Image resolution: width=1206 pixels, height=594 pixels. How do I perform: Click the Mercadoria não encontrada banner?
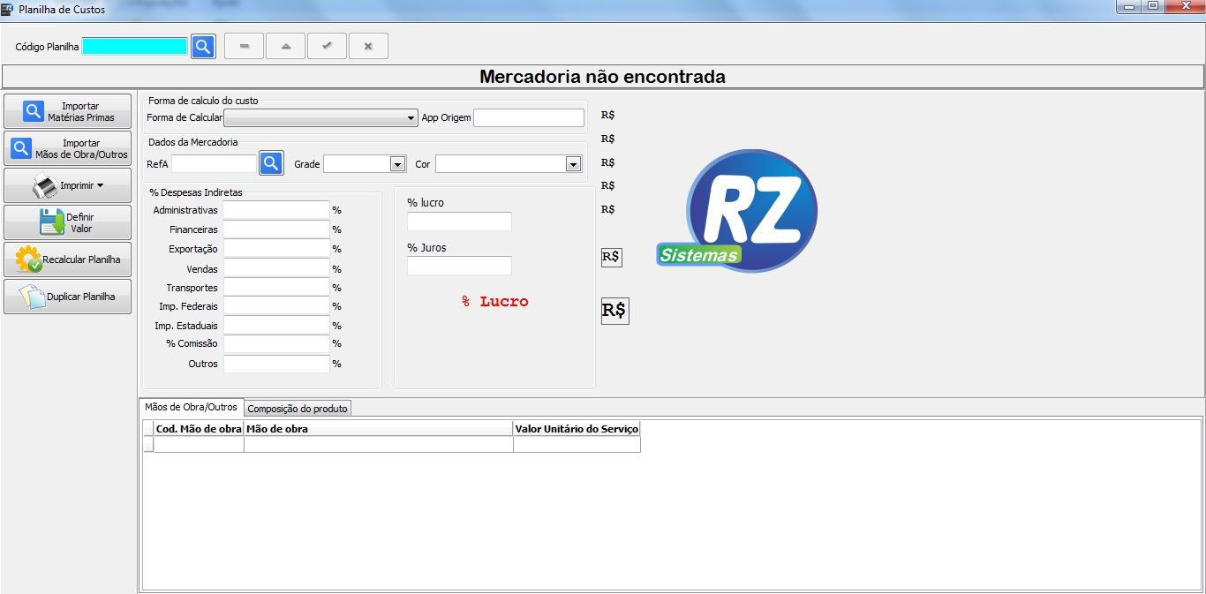tap(602, 77)
